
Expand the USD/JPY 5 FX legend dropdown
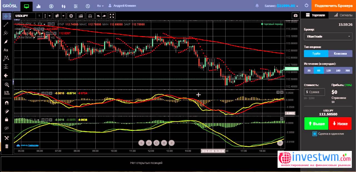click(44, 24)
